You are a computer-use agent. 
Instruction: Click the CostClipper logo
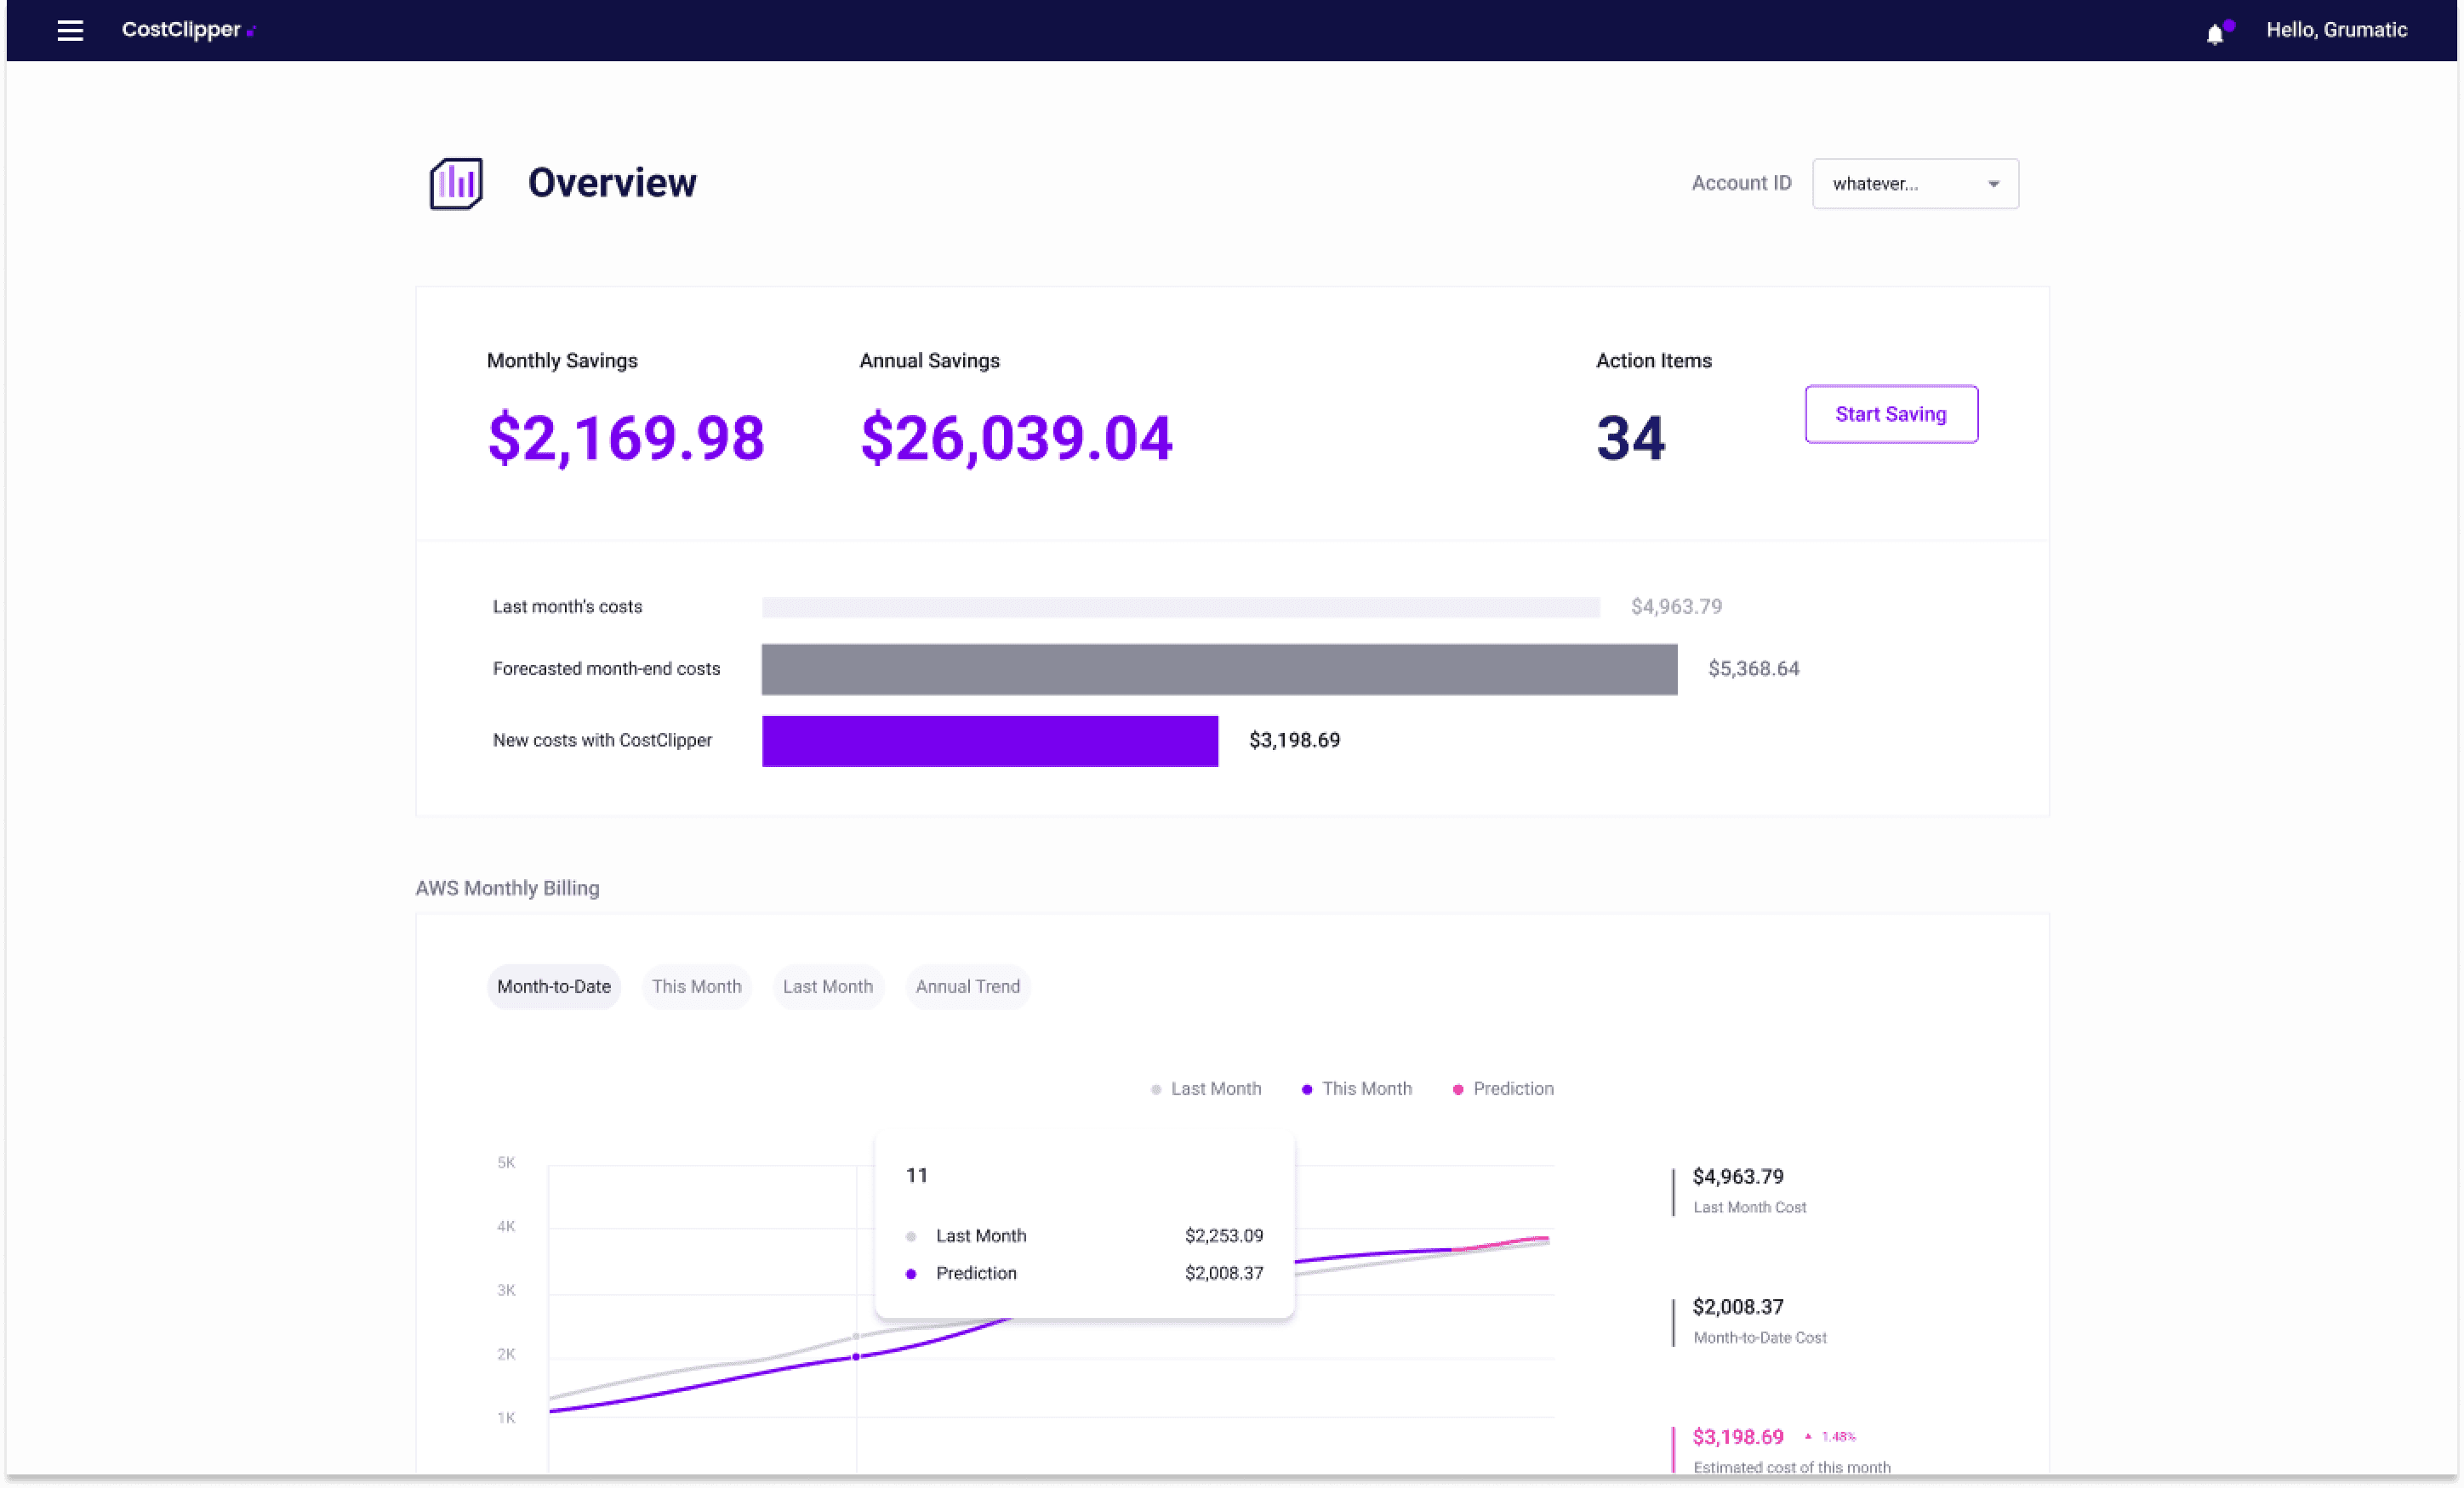click(188, 30)
